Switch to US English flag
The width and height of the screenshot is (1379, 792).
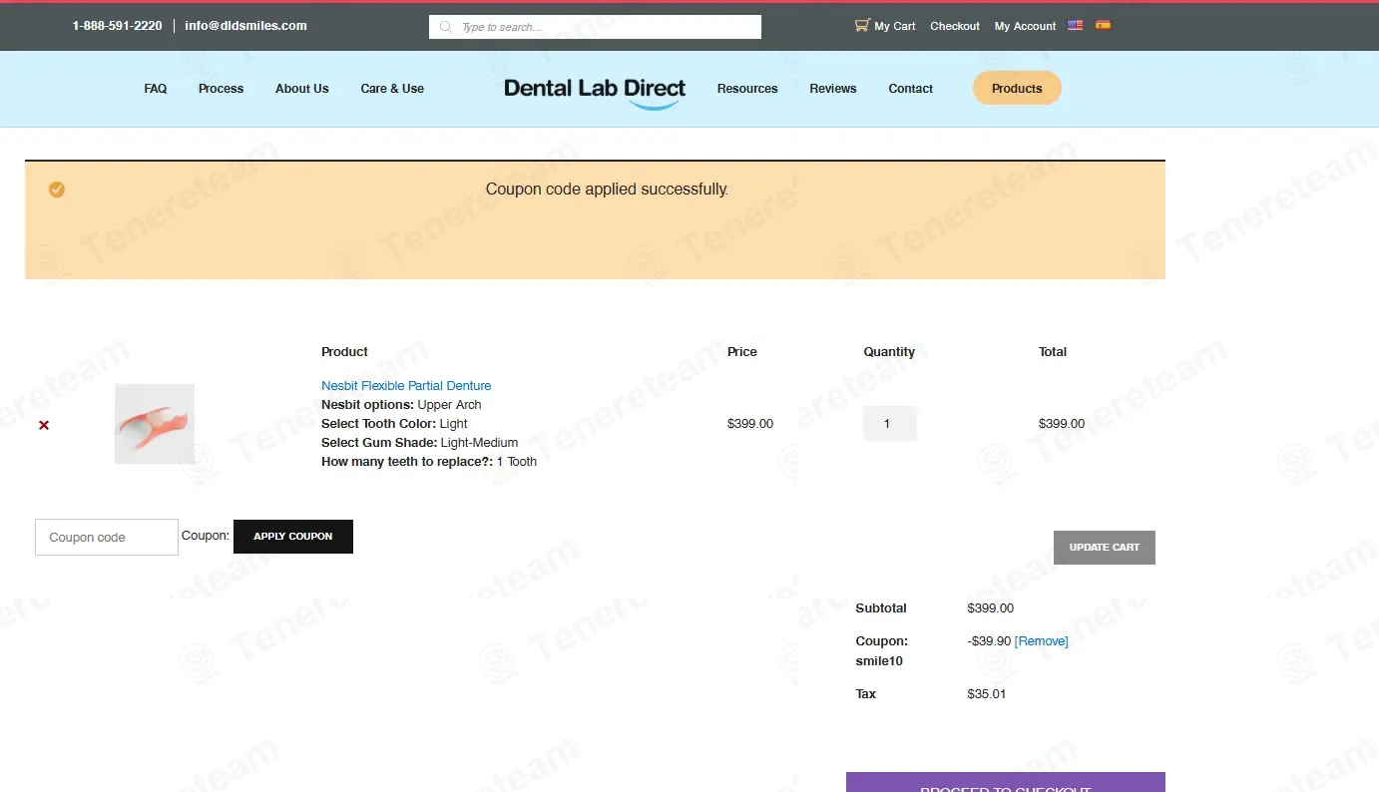(1075, 25)
